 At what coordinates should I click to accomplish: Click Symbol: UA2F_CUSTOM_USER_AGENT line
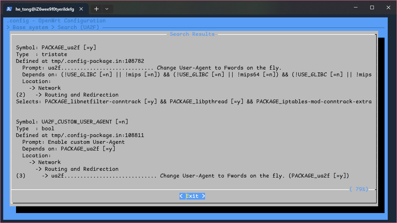72,122
